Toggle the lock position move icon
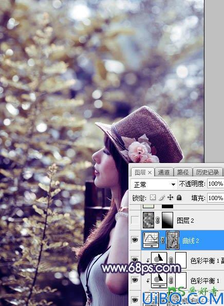 pyautogui.click(x=171, y=197)
